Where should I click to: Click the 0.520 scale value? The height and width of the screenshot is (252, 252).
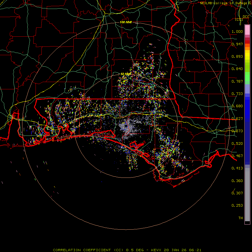pos(237,144)
